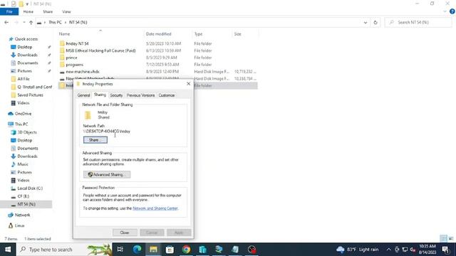
Task: Expand the ribbon with the chevron
Action: coord(445,11)
